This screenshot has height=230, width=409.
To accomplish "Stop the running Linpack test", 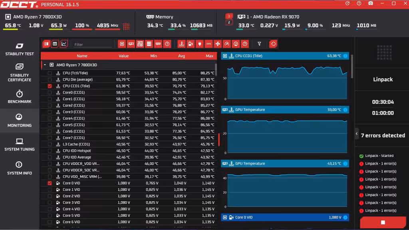I will point(383,222).
